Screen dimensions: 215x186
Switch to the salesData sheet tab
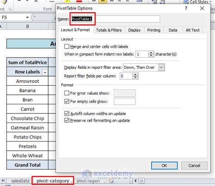click(x=20, y=181)
